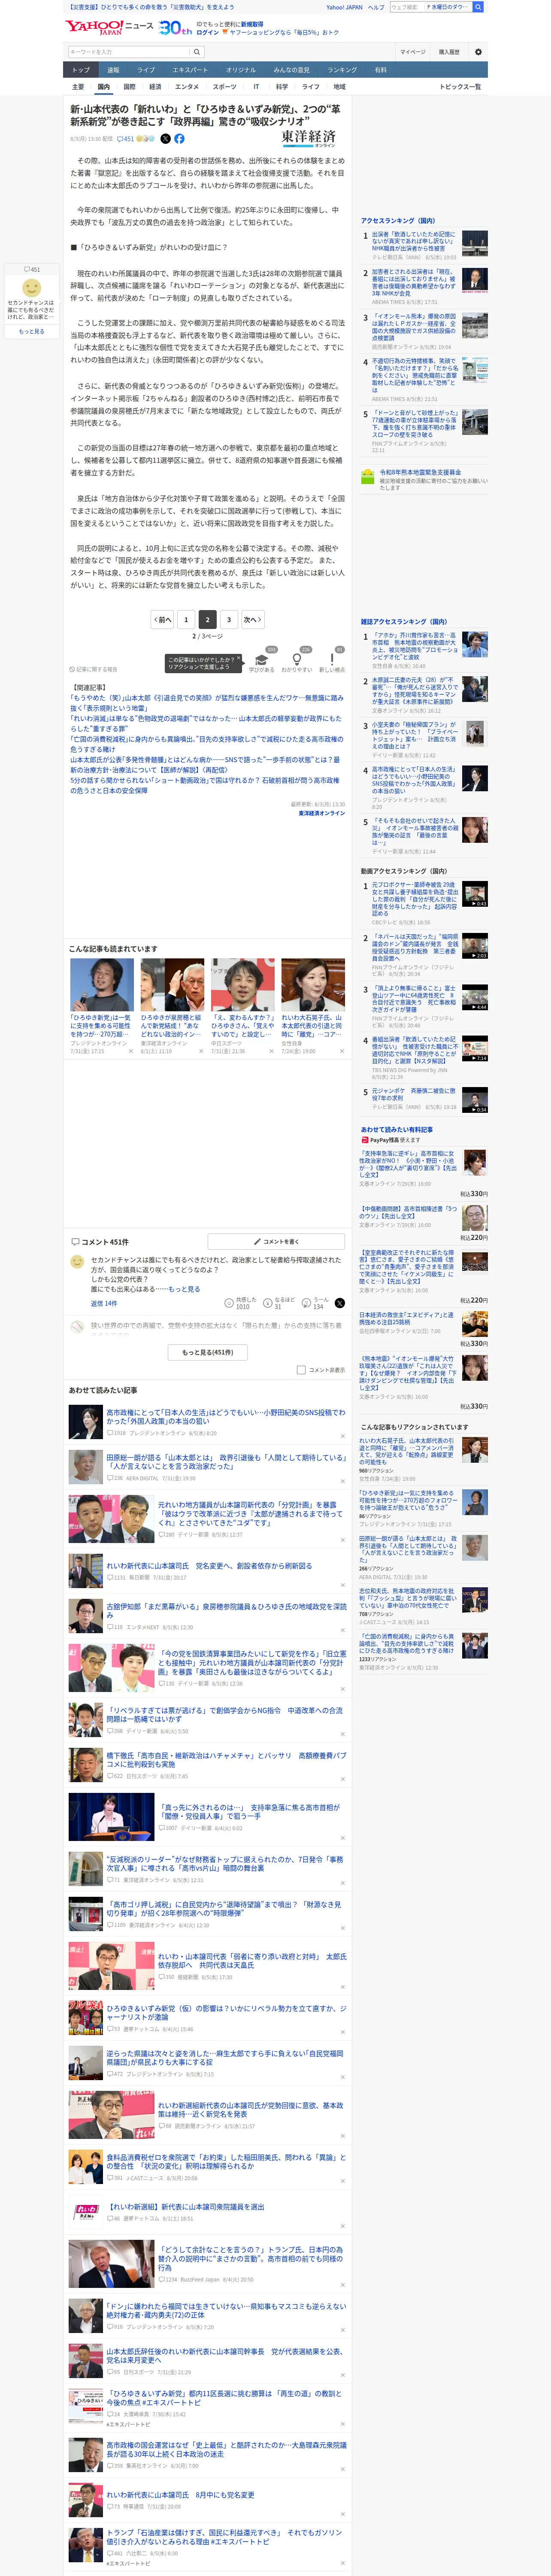The height and width of the screenshot is (2576, 551).
Task: Dismiss the 女性自身 recommended card with ×
Action: (341, 1051)
